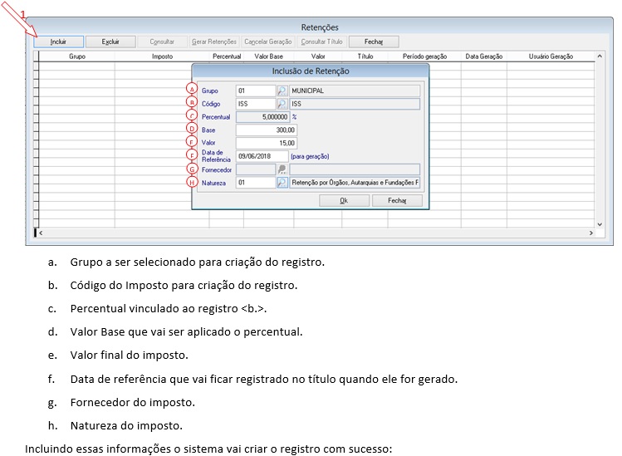Open the Natureza lookup magnifier icon
The width and height of the screenshot is (622, 456).
point(282,183)
